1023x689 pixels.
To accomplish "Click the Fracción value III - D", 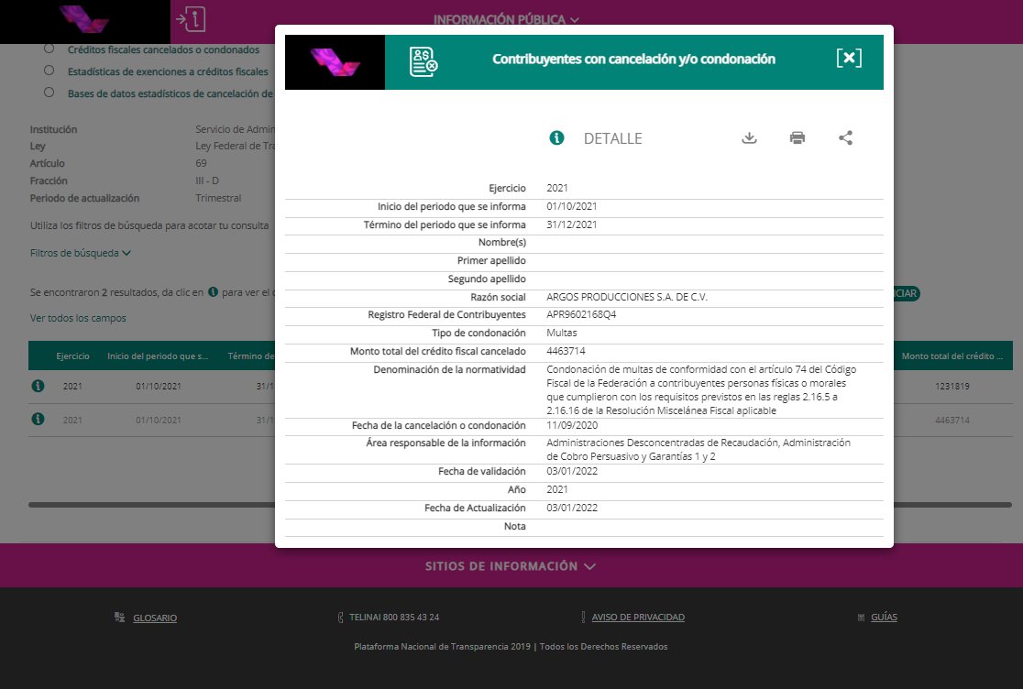I will click(x=207, y=180).
